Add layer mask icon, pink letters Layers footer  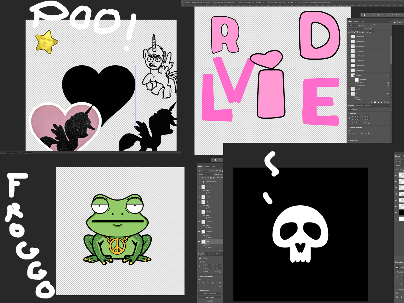[375, 102]
